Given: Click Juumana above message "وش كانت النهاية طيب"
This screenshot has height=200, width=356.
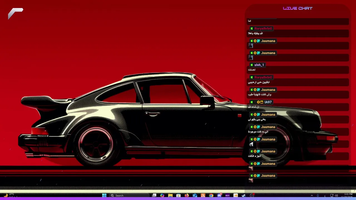Looking at the screenshot, I should point(268,90).
